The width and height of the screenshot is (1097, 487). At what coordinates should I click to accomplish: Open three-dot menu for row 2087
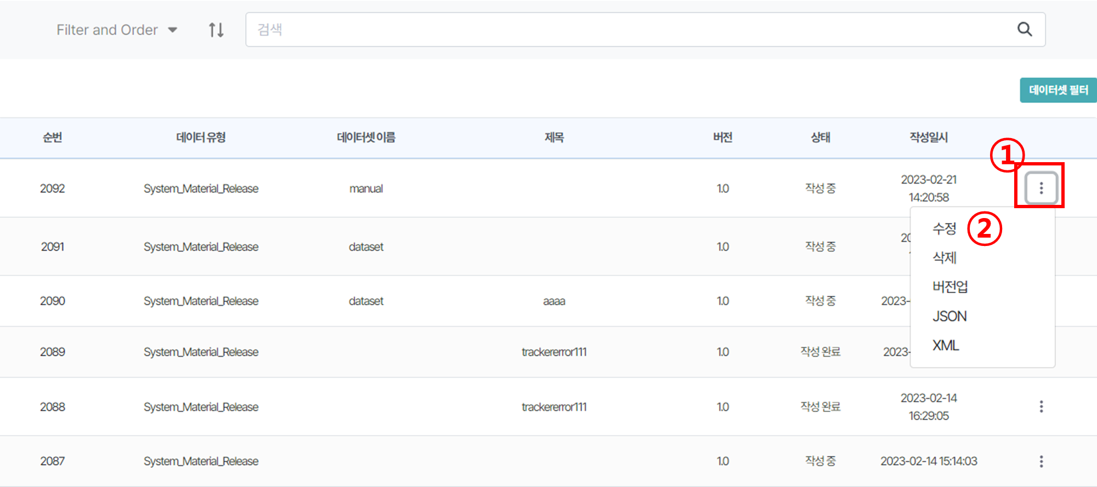(x=1041, y=461)
